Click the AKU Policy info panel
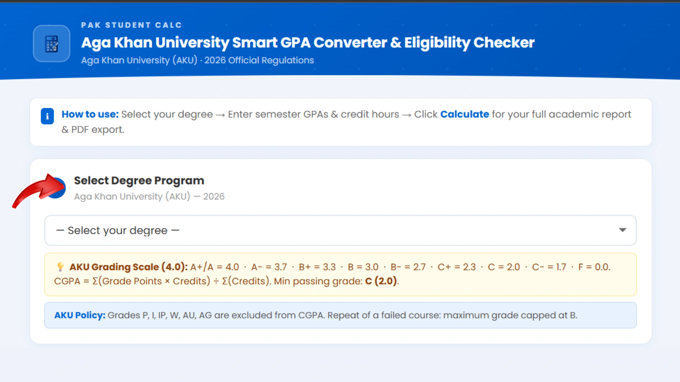Image resolution: width=680 pixels, height=382 pixels. 340,315
